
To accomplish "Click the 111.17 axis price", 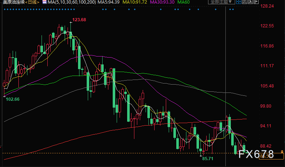I will [x=267, y=66].
